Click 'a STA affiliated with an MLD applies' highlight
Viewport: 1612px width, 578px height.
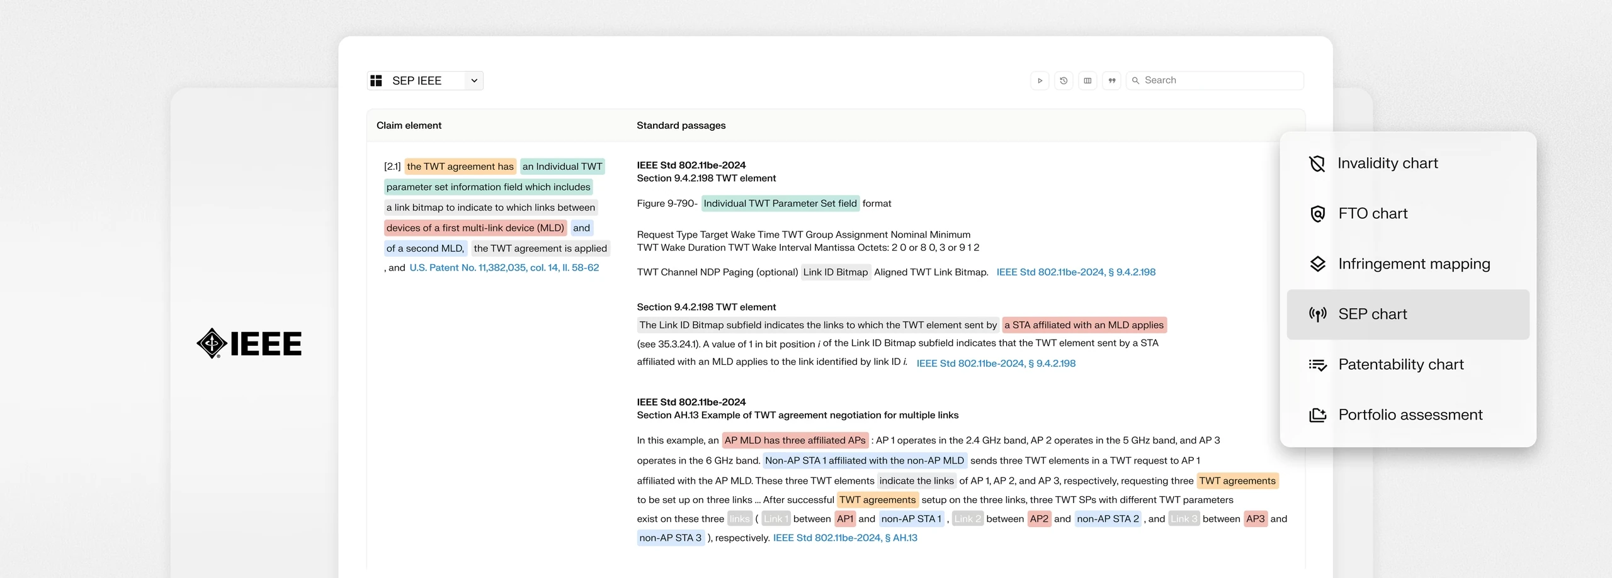click(1084, 325)
